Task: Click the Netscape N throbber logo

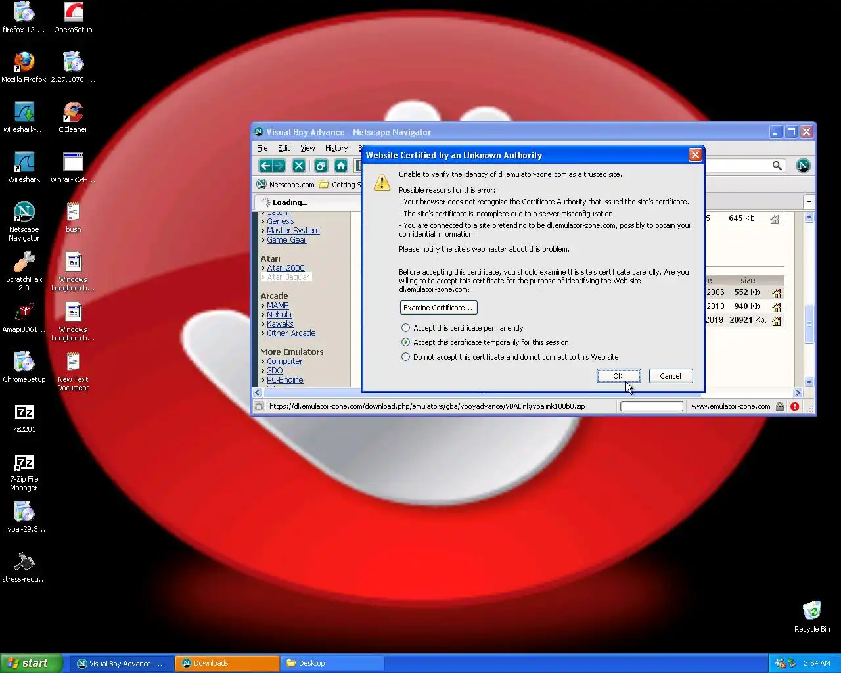Action: click(x=803, y=166)
